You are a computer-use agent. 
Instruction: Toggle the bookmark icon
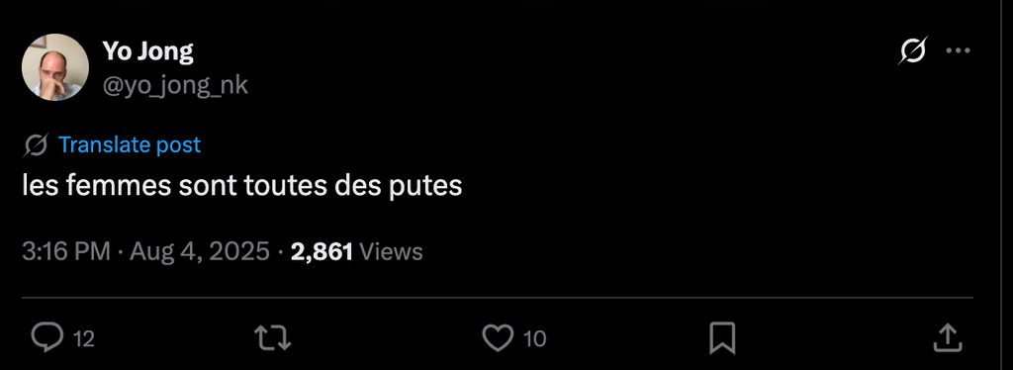coord(722,338)
